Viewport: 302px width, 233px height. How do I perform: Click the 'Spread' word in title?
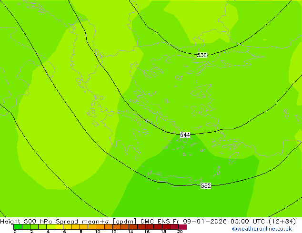coord(67,222)
